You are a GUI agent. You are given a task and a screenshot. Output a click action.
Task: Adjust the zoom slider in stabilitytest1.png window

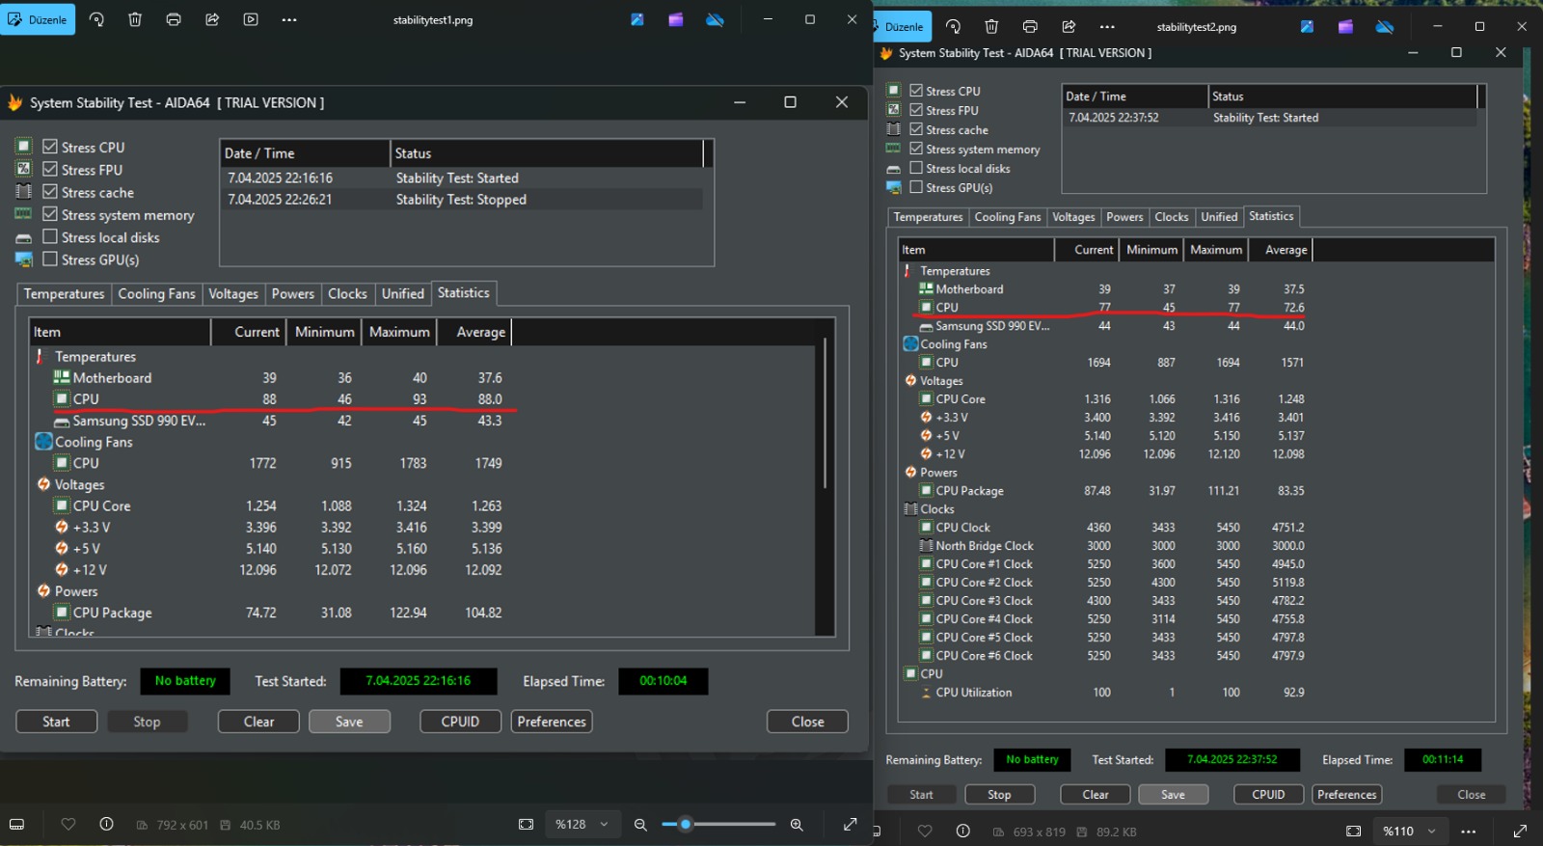718,825
